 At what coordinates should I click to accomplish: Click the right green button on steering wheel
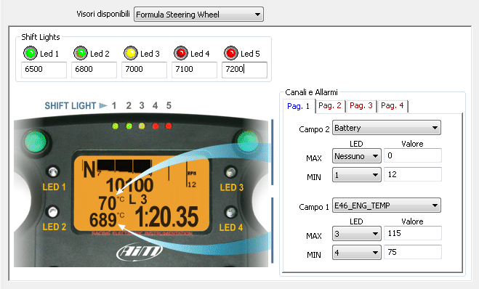(248, 142)
